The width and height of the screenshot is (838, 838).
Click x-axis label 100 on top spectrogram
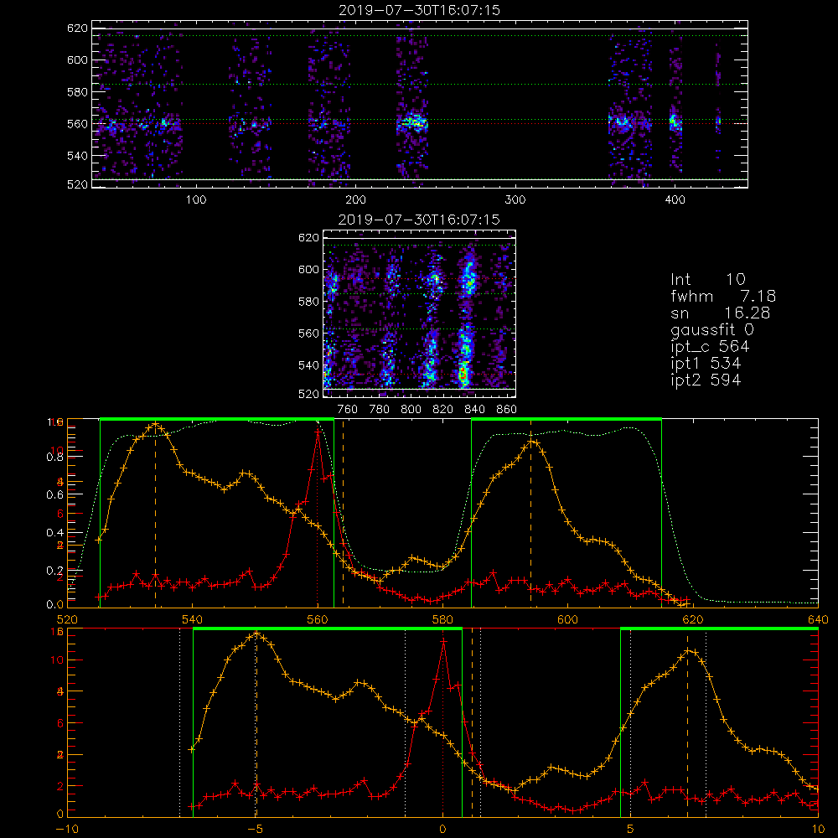pos(196,200)
